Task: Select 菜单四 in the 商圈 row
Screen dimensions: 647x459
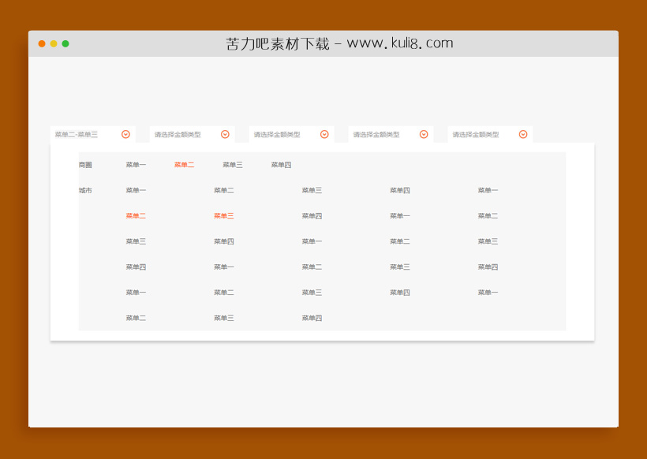Action: [280, 164]
